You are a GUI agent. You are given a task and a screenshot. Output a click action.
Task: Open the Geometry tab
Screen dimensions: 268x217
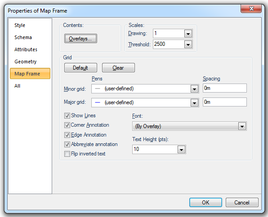click(26, 62)
